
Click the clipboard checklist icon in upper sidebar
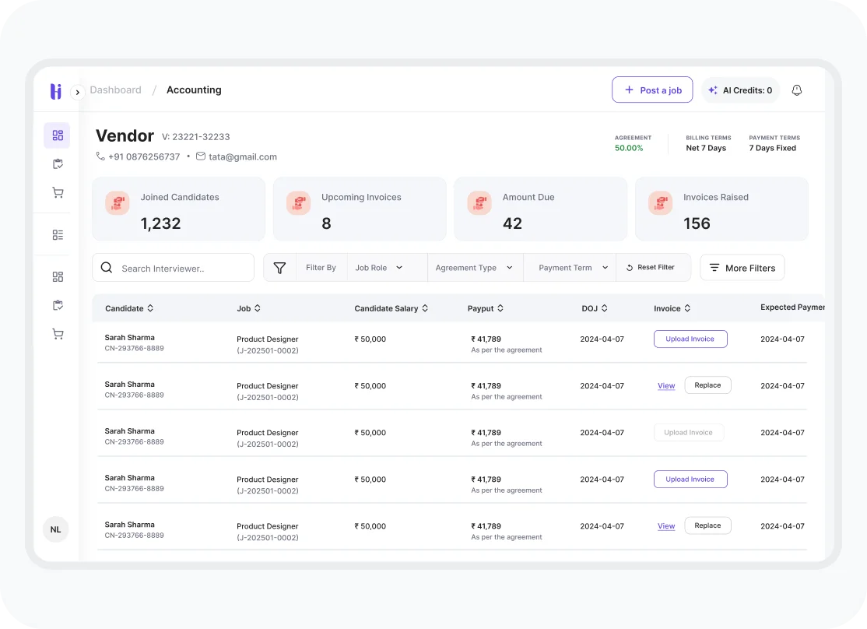[57, 164]
